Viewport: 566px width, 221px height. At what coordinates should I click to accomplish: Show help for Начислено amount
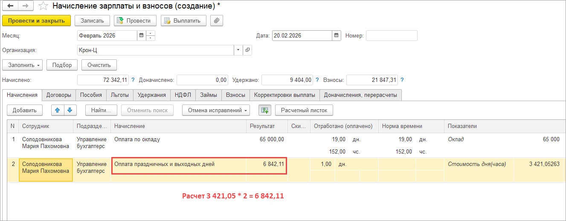[133, 80]
